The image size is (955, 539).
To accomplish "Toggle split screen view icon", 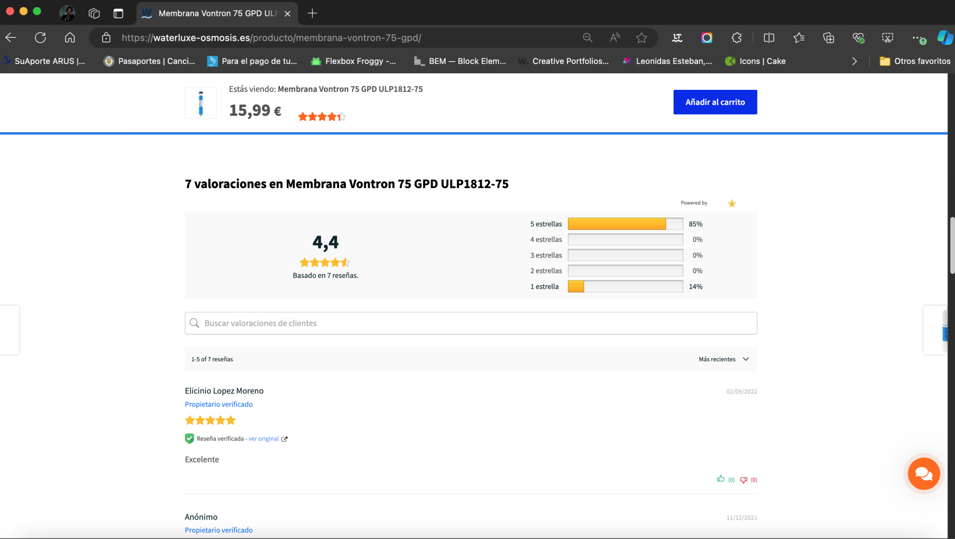I will click(x=769, y=37).
